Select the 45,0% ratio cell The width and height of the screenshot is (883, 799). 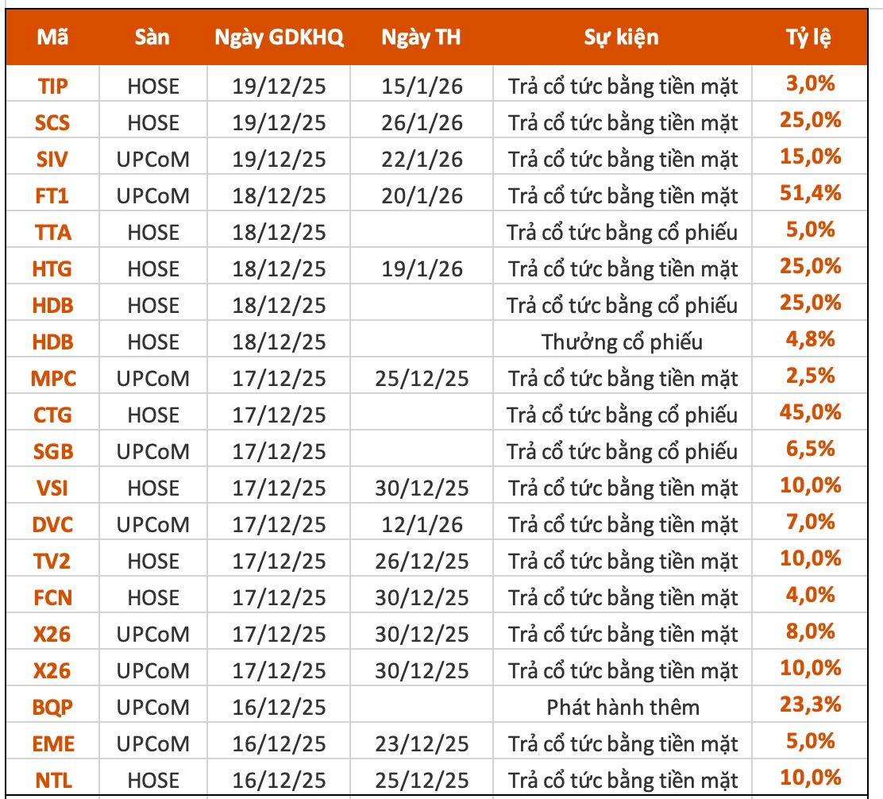pyautogui.click(x=809, y=413)
